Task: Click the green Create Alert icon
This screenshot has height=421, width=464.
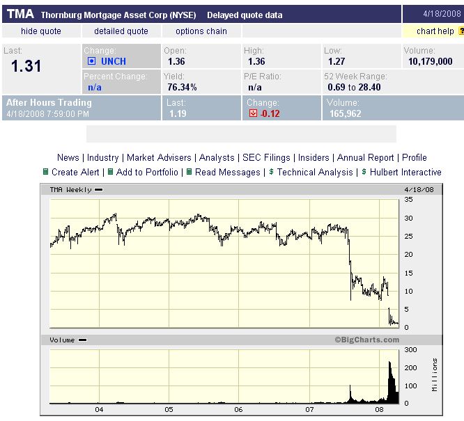Action: tap(45, 172)
